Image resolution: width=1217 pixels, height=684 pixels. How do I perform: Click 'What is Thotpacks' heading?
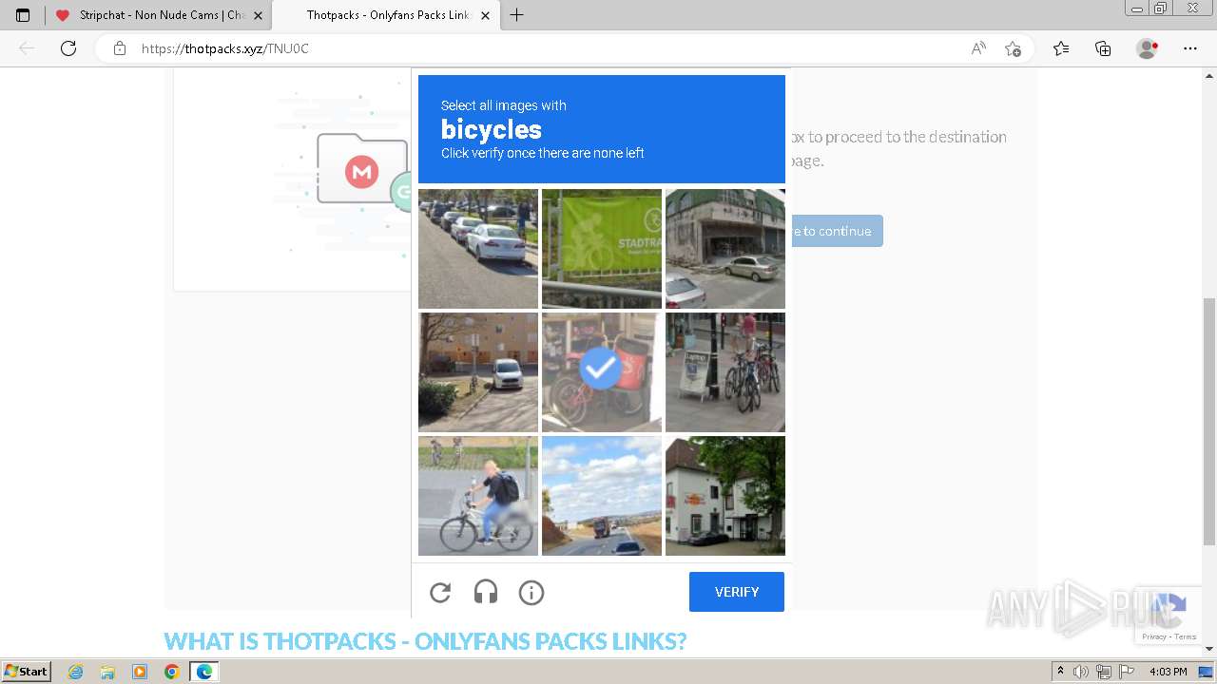[425, 641]
